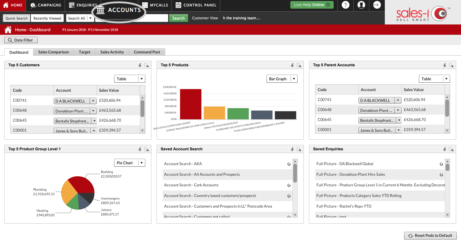Click the orange Plumbing slice of the pie chart

[68, 192]
